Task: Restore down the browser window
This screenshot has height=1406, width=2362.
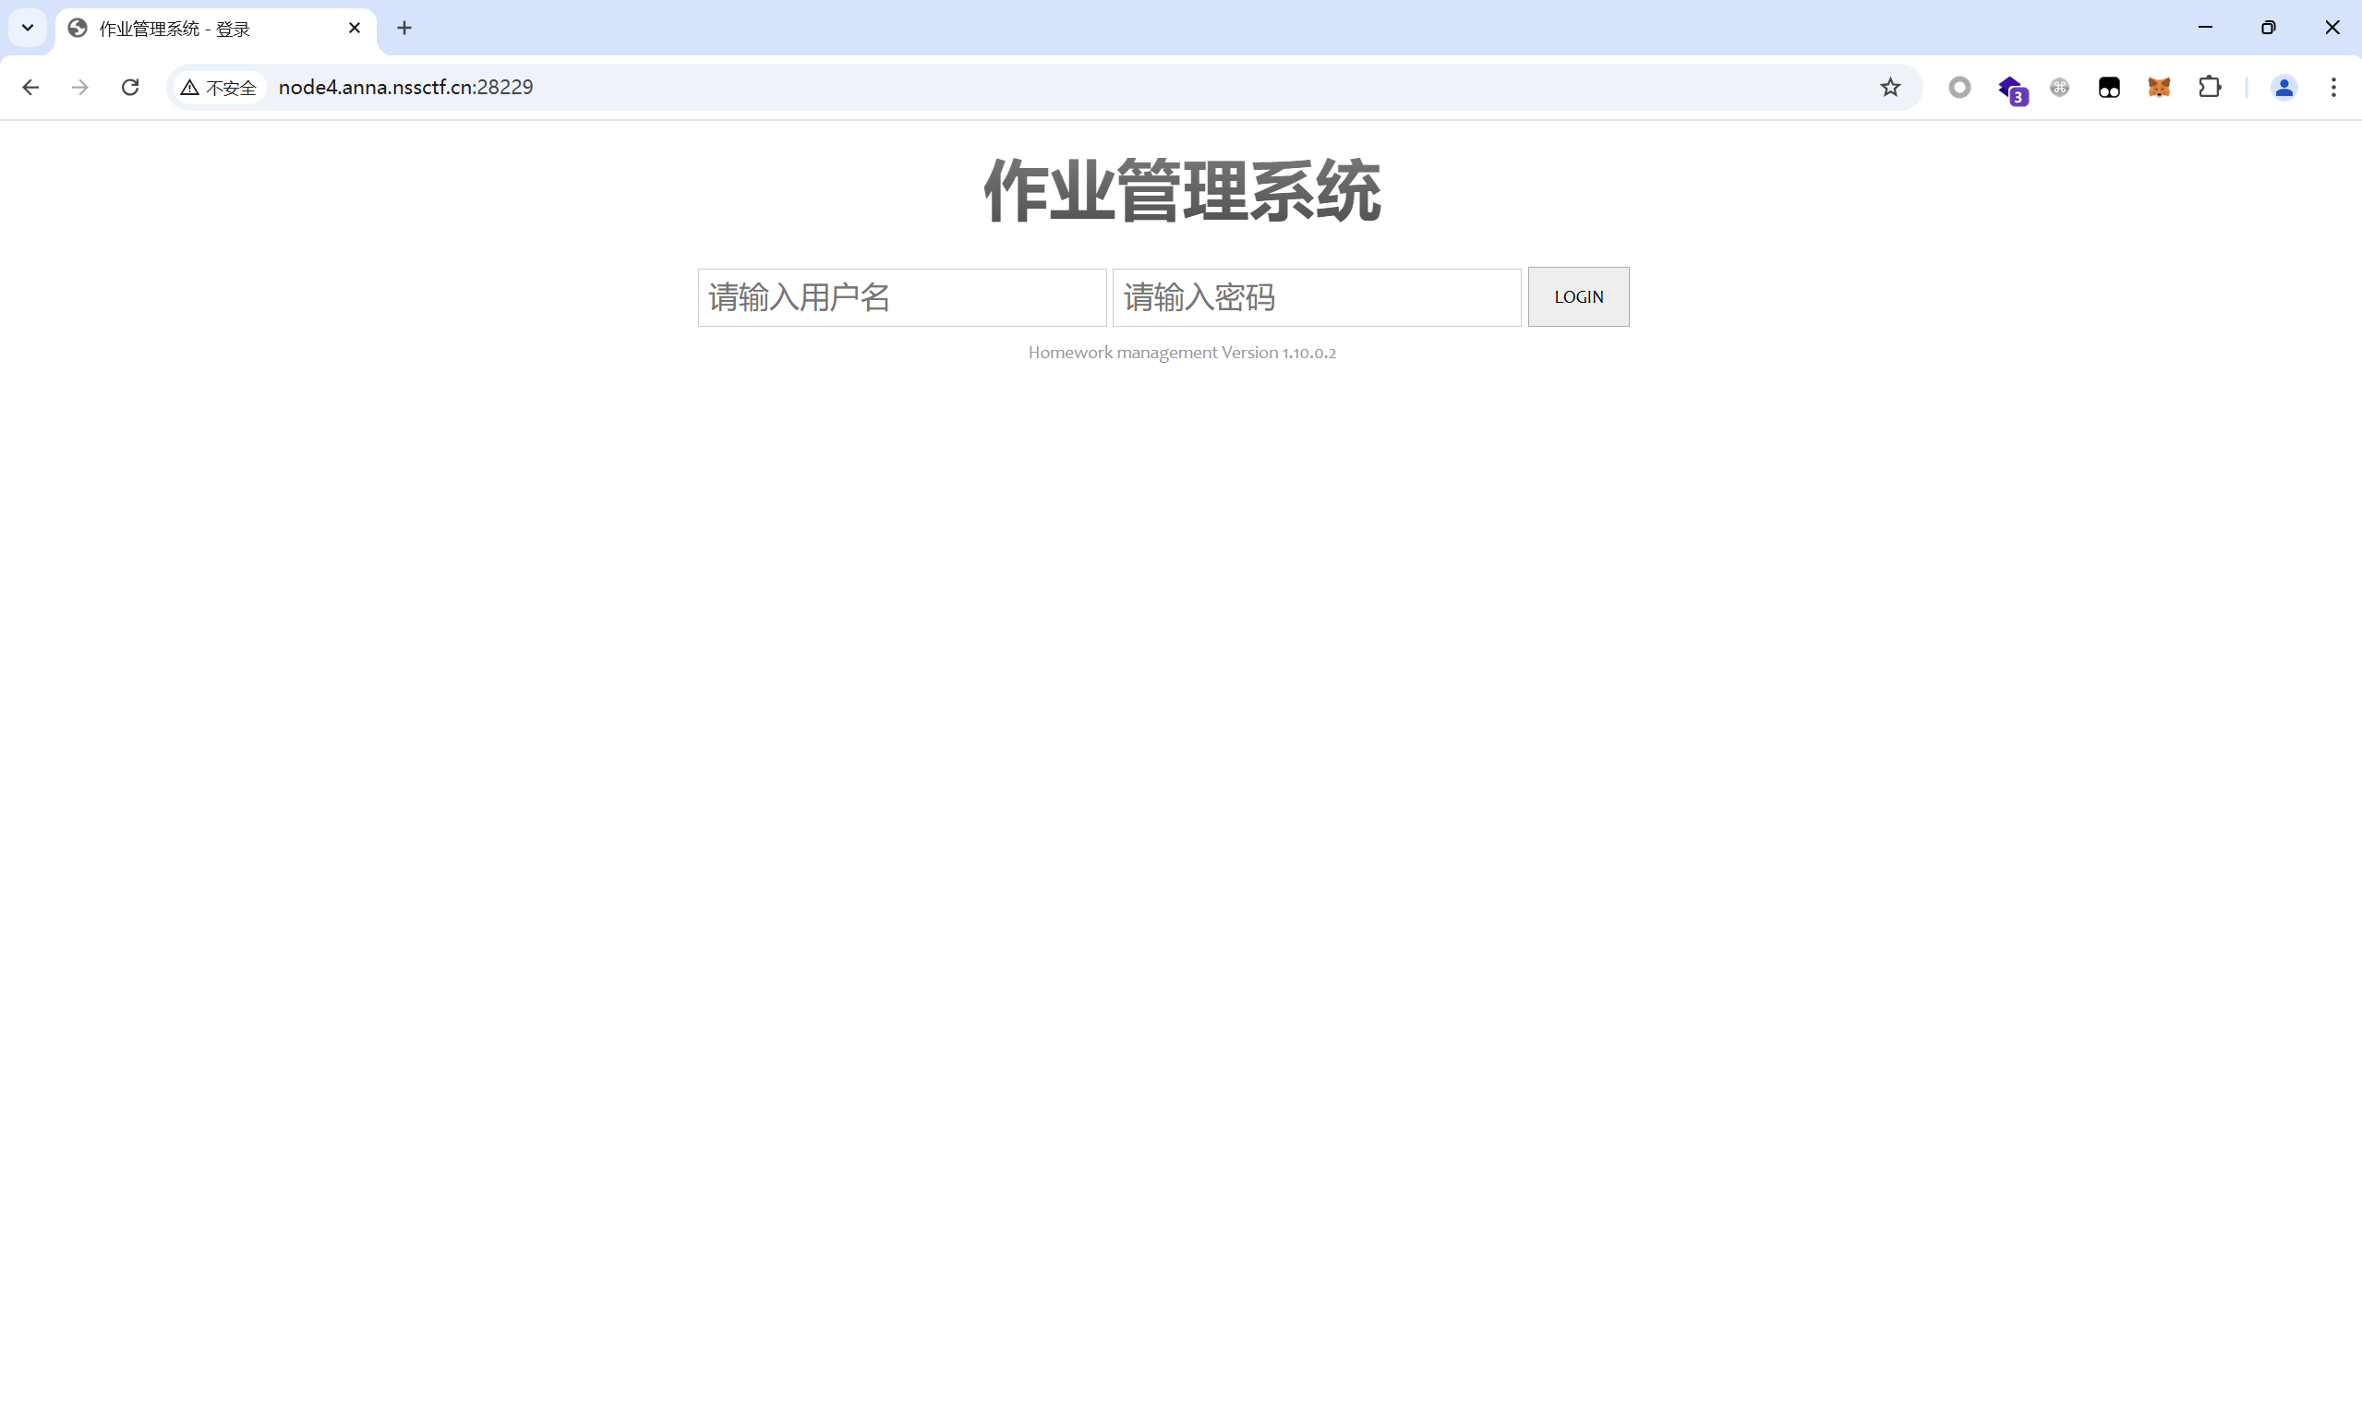Action: pyautogui.click(x=2268, y=28)
